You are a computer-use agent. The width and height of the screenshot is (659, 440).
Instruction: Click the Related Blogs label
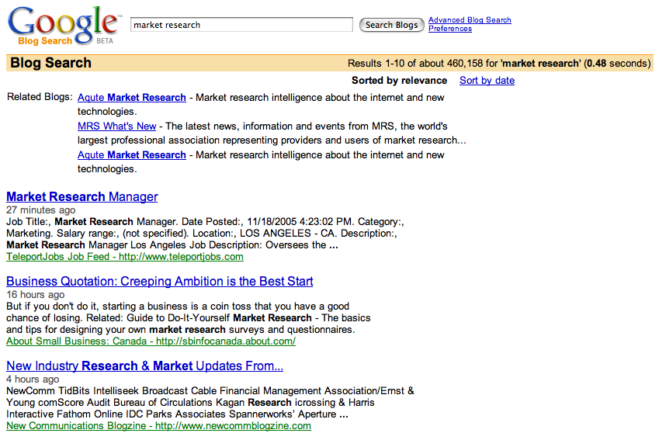point(40,97)
